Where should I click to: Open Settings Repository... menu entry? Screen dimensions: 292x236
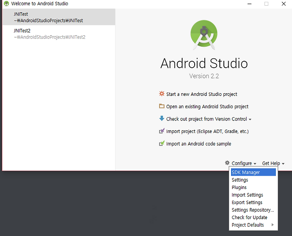pyautogui.click(x=253, y=210)
